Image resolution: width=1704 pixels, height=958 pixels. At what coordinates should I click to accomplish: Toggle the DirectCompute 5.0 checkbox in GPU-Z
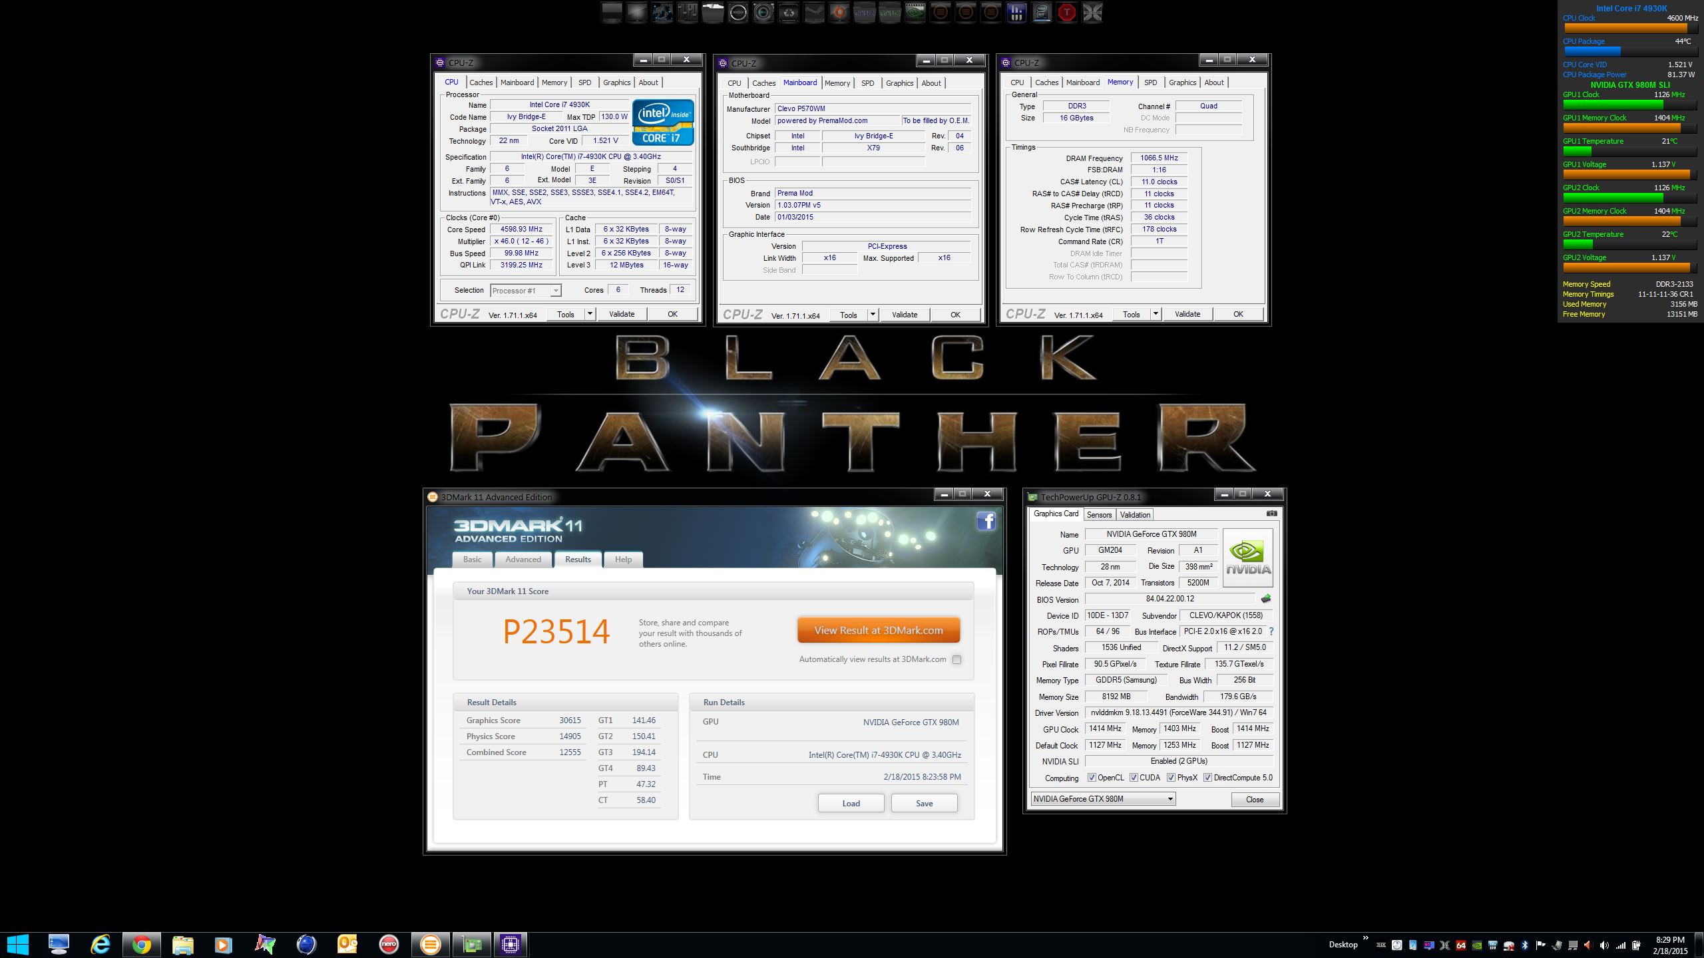point(1207,778)
